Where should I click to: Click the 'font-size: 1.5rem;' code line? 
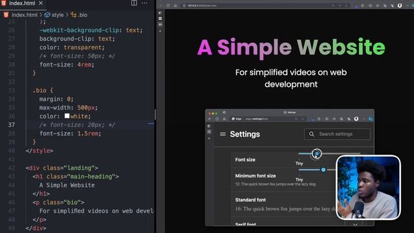point(71,133)
